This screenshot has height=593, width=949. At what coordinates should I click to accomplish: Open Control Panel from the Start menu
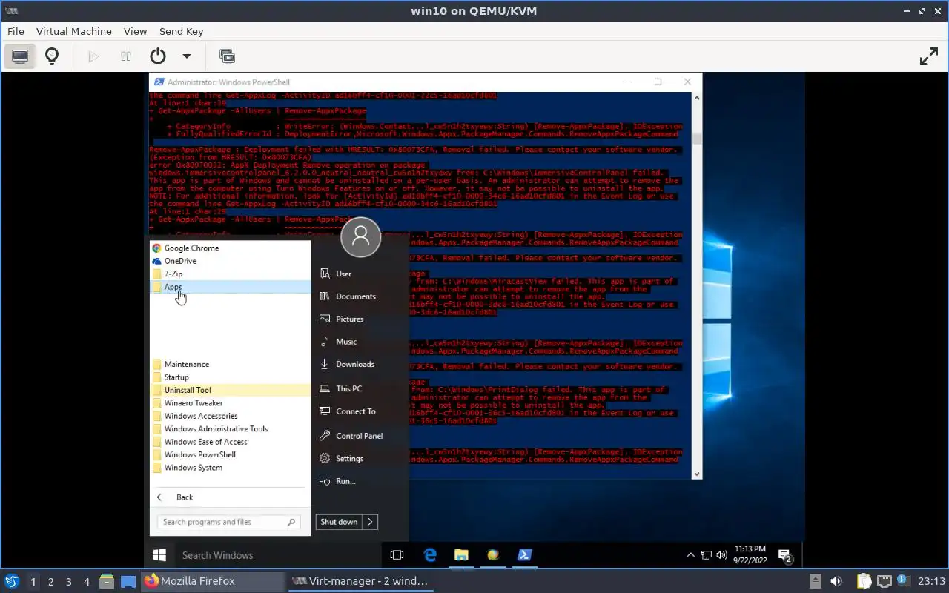point(360,436)
